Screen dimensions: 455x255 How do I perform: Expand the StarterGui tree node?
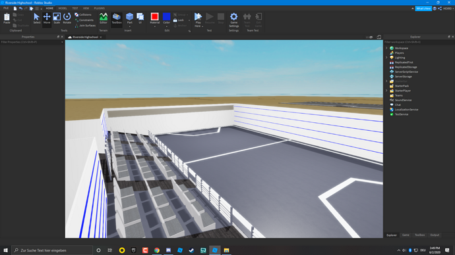(x=386, y=81)
